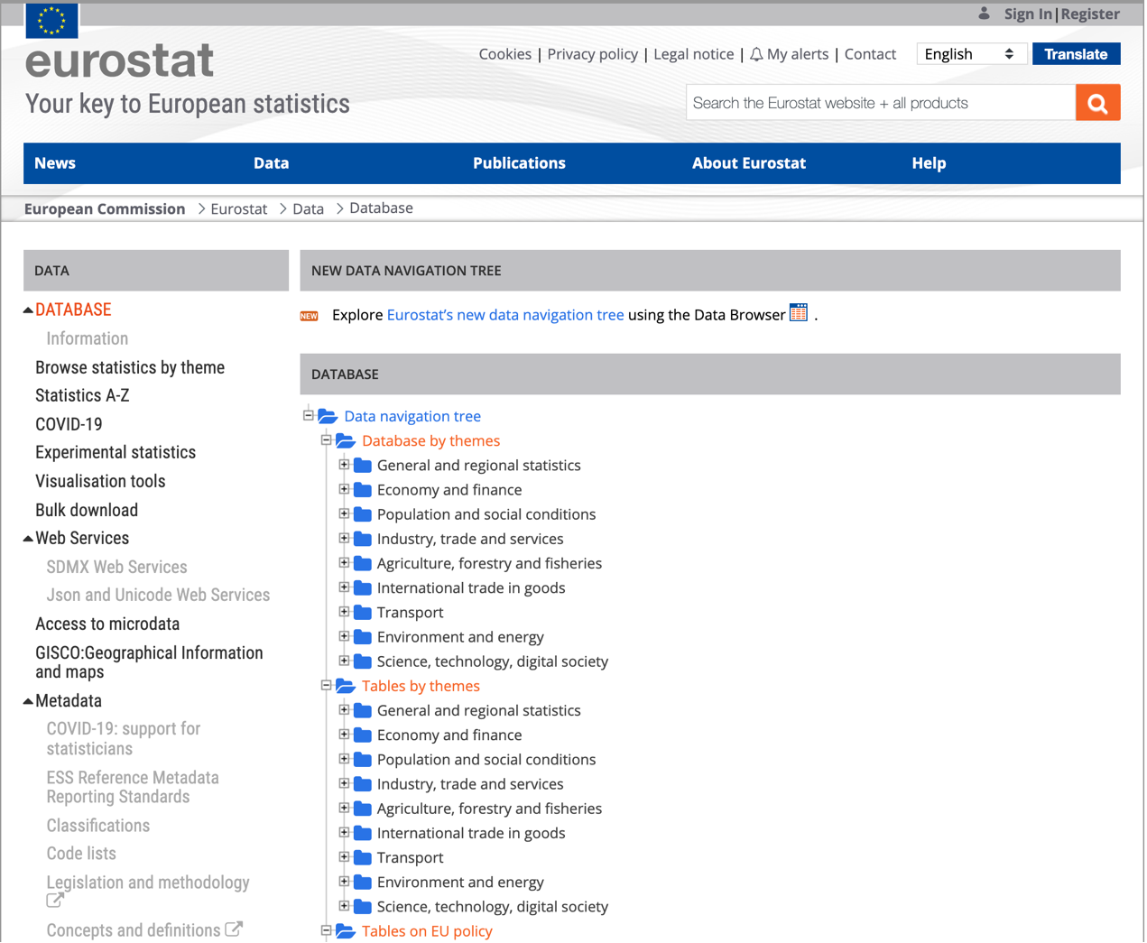The image size is (1147, 943).
Task: Click the orange search magnifier button
Action: click(x=1097, y=103)
